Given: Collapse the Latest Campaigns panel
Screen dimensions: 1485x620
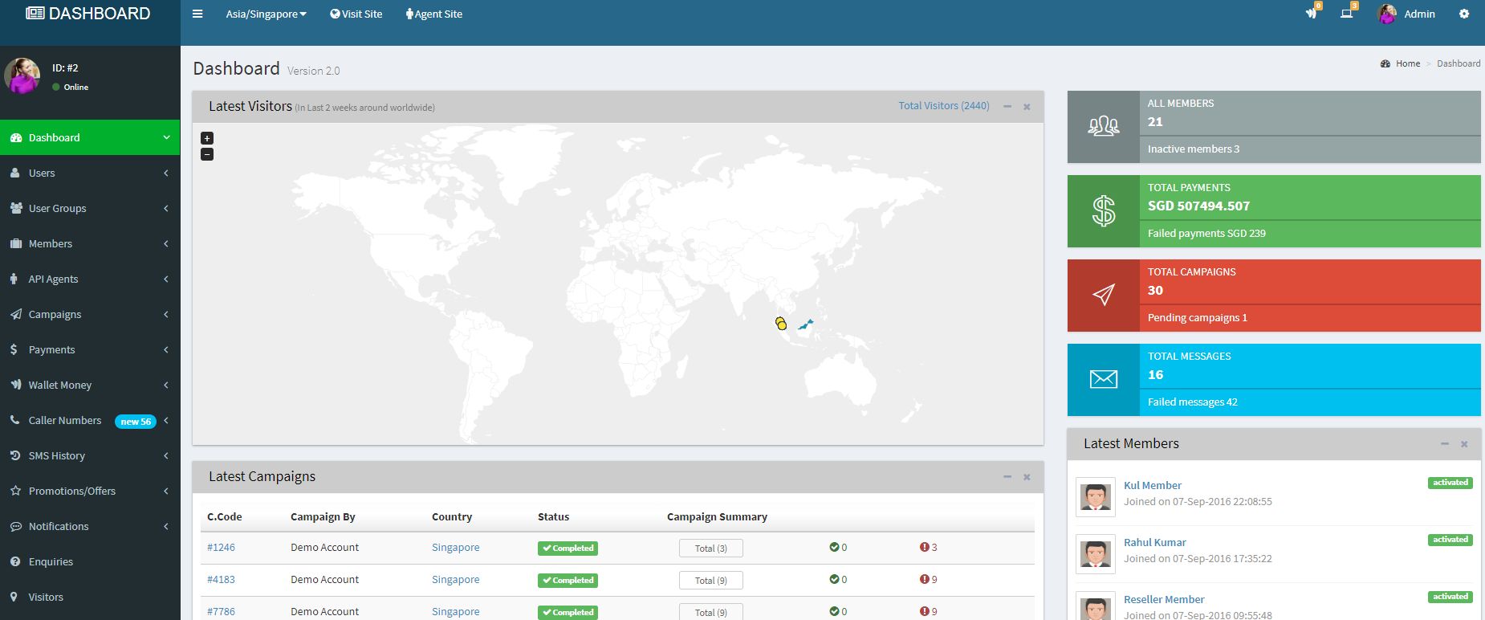Looking at the screenshot, I should 1007,477.
